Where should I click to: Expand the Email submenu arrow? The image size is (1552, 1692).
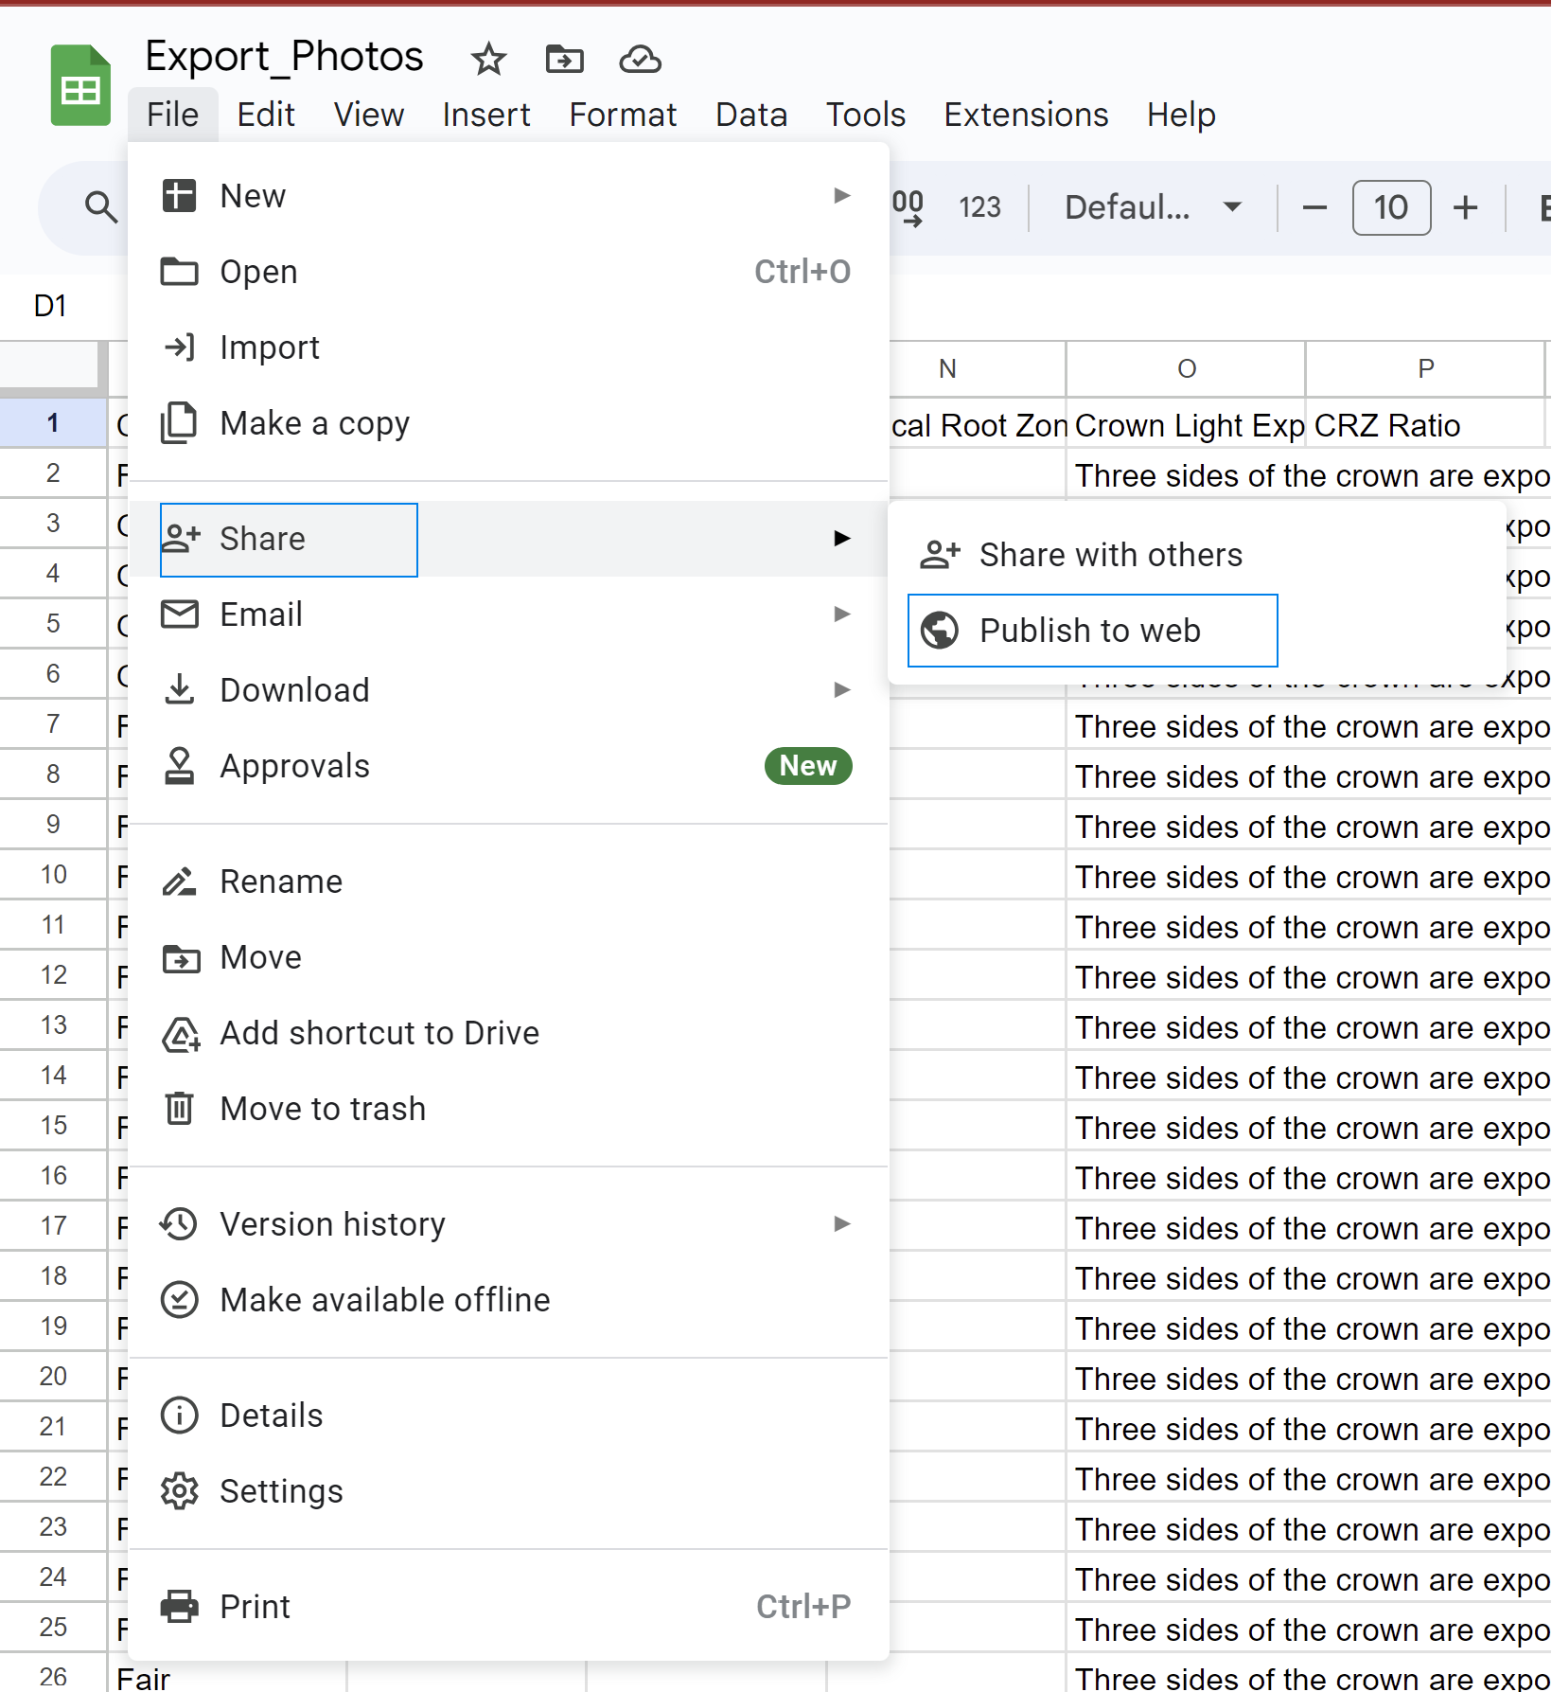841,614
